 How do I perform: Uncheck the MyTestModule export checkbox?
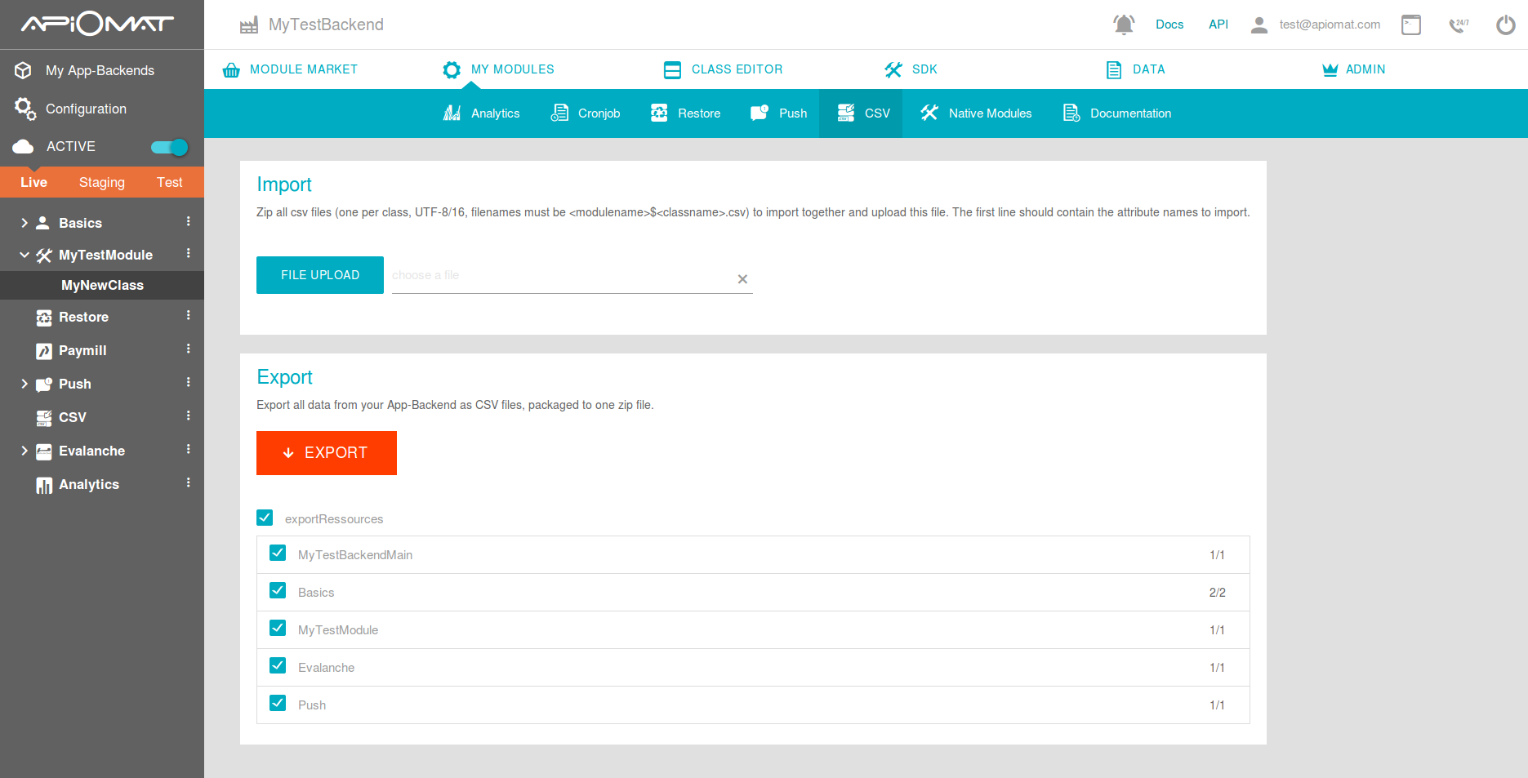pyautogui.click(x=278, y=628)
